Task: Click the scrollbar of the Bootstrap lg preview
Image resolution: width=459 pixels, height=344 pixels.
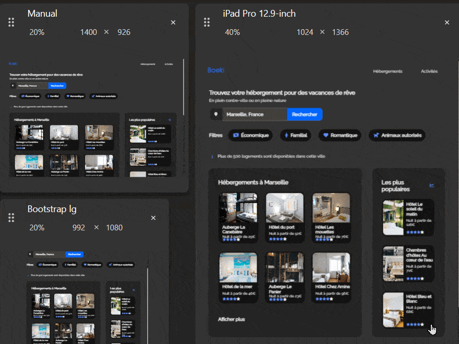Action: [148, 305]
